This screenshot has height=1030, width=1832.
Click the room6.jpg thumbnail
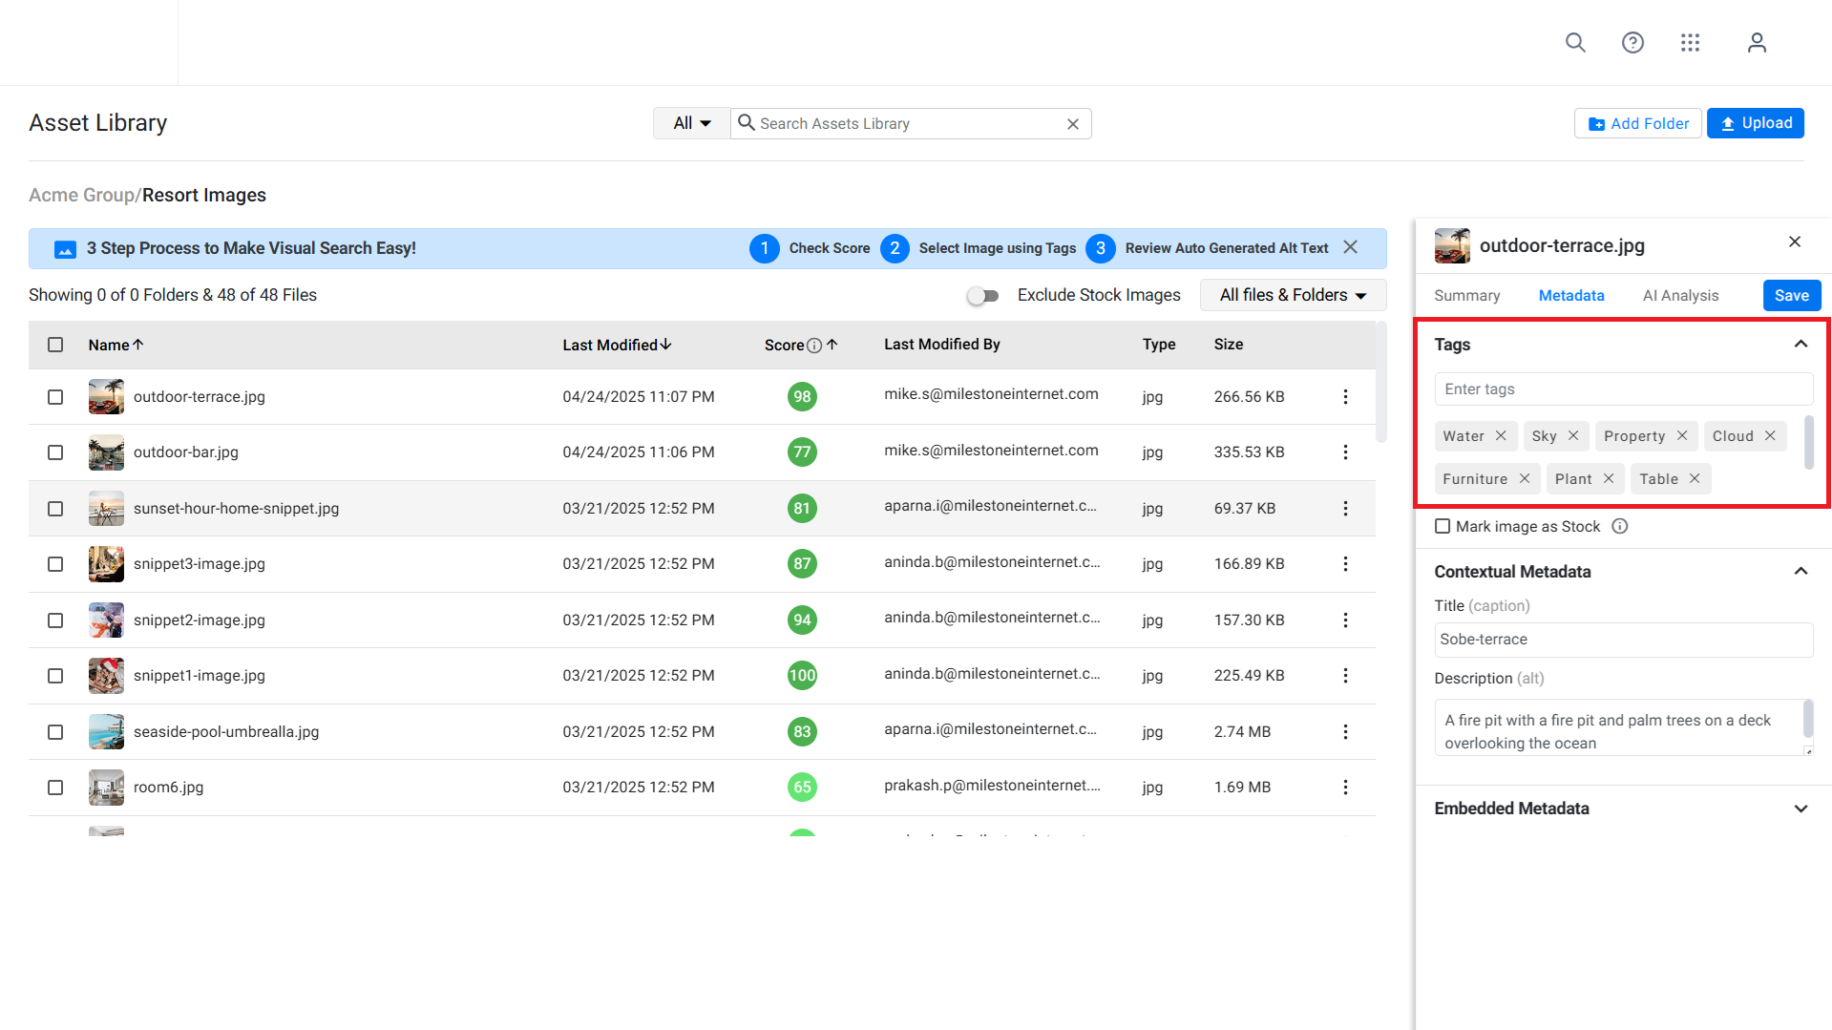click(x=106, y=788)
